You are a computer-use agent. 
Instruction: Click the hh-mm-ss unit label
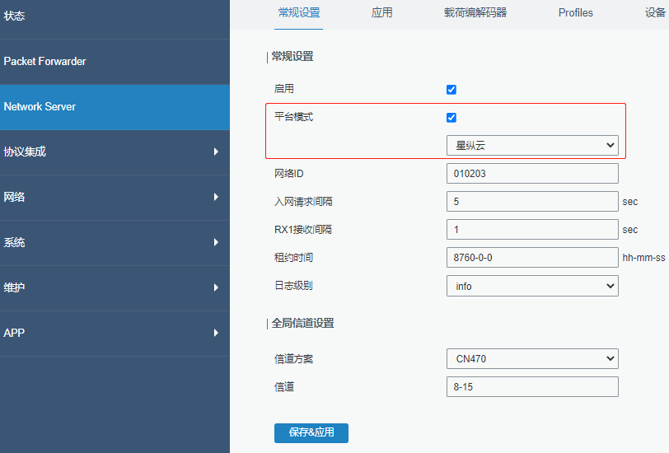[x=643, y=258]
